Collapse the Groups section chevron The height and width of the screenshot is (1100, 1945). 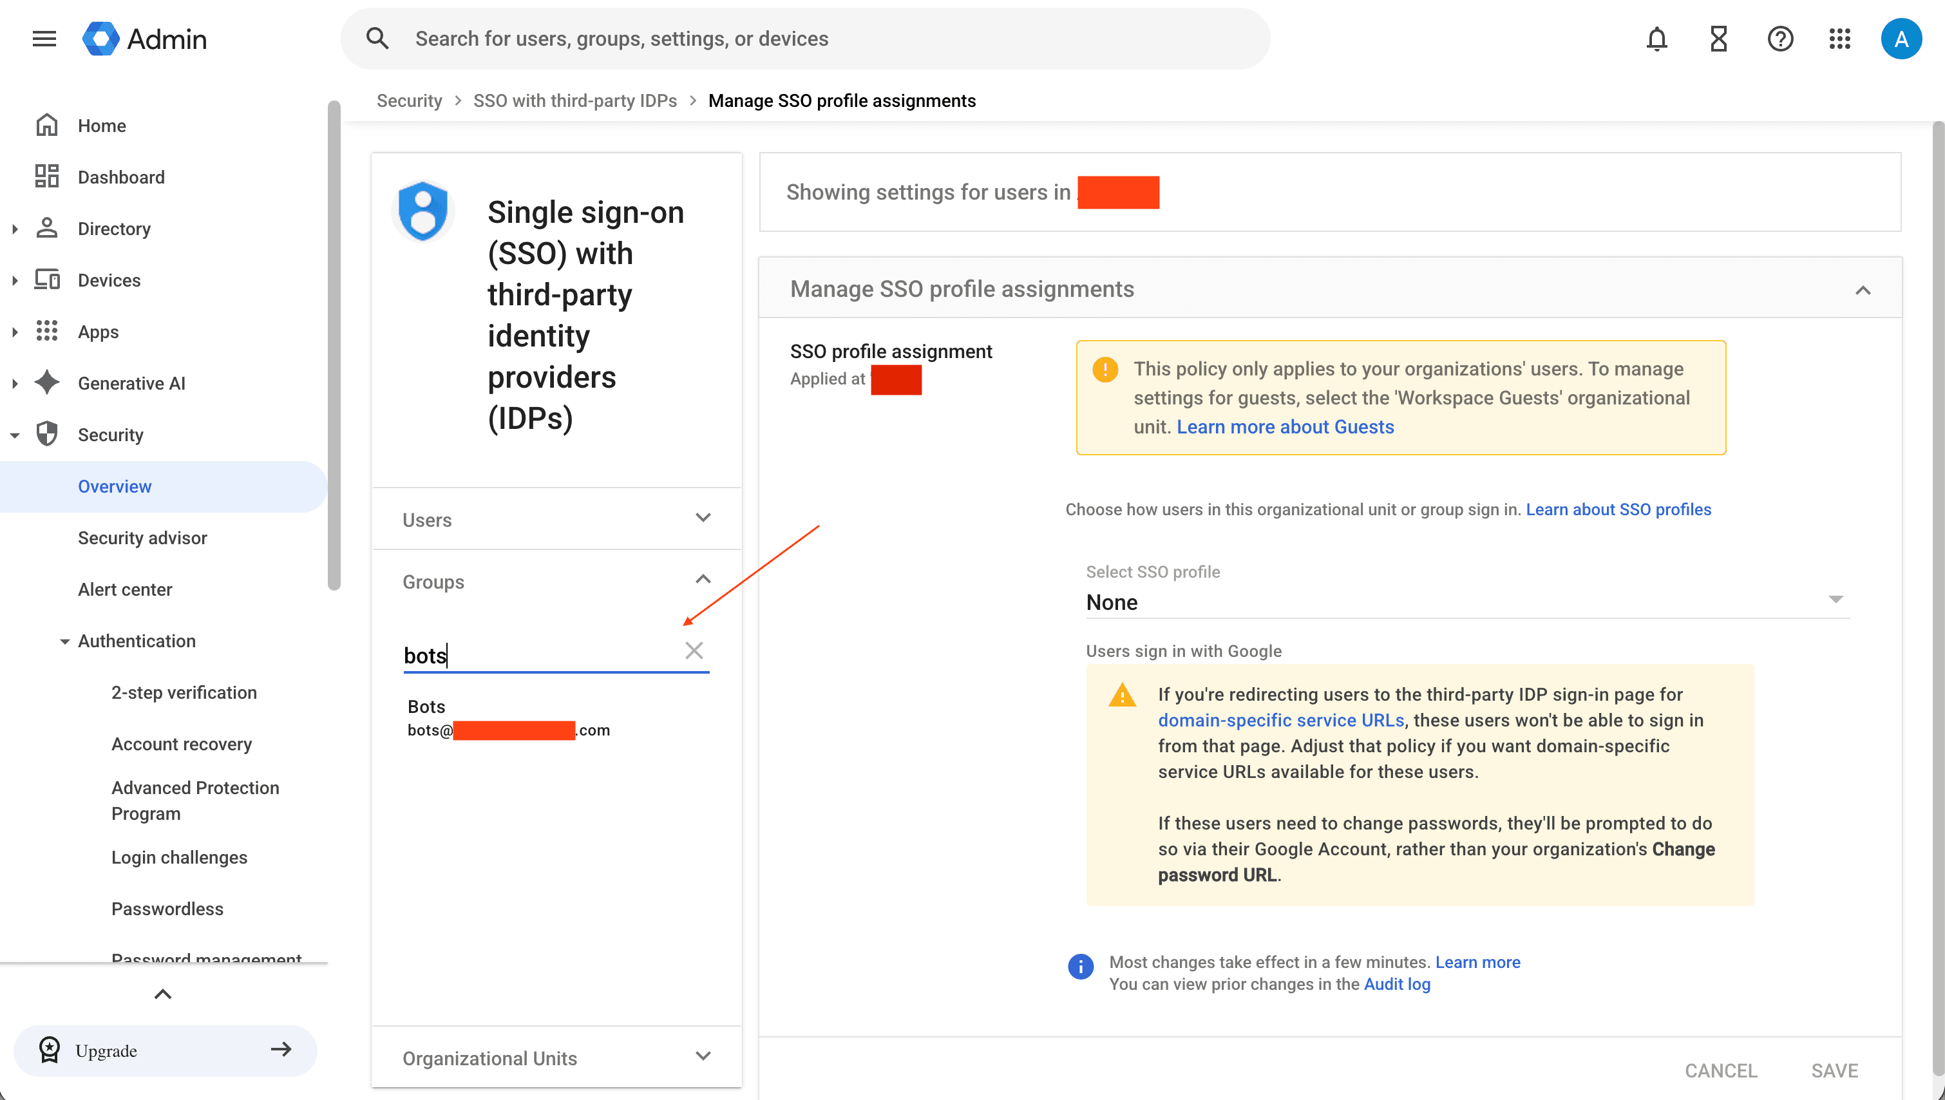pyautogui.click(x=703, y=580)
